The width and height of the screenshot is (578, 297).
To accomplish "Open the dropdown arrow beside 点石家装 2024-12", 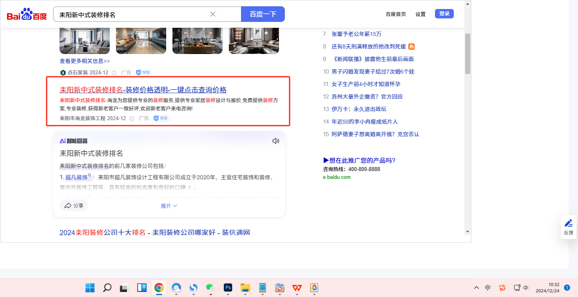I will [x=114, y=73].
